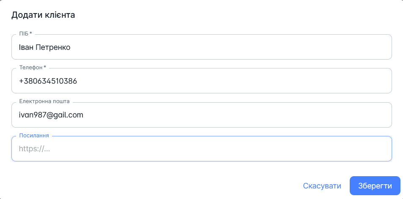
Task: Click the phone number +380634510386
Action: pos(48,81)
